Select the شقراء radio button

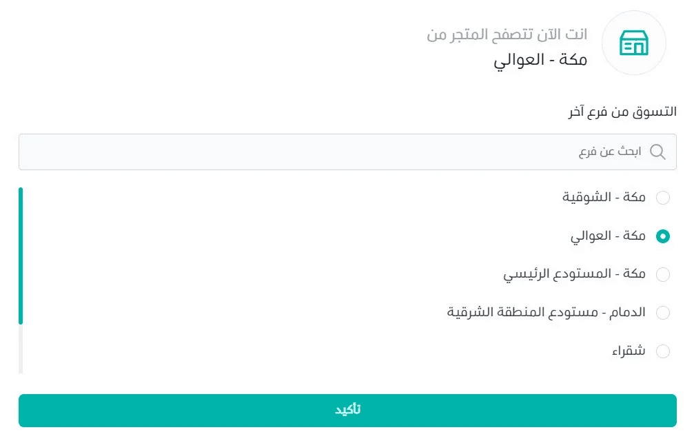(x=662, y=351)
